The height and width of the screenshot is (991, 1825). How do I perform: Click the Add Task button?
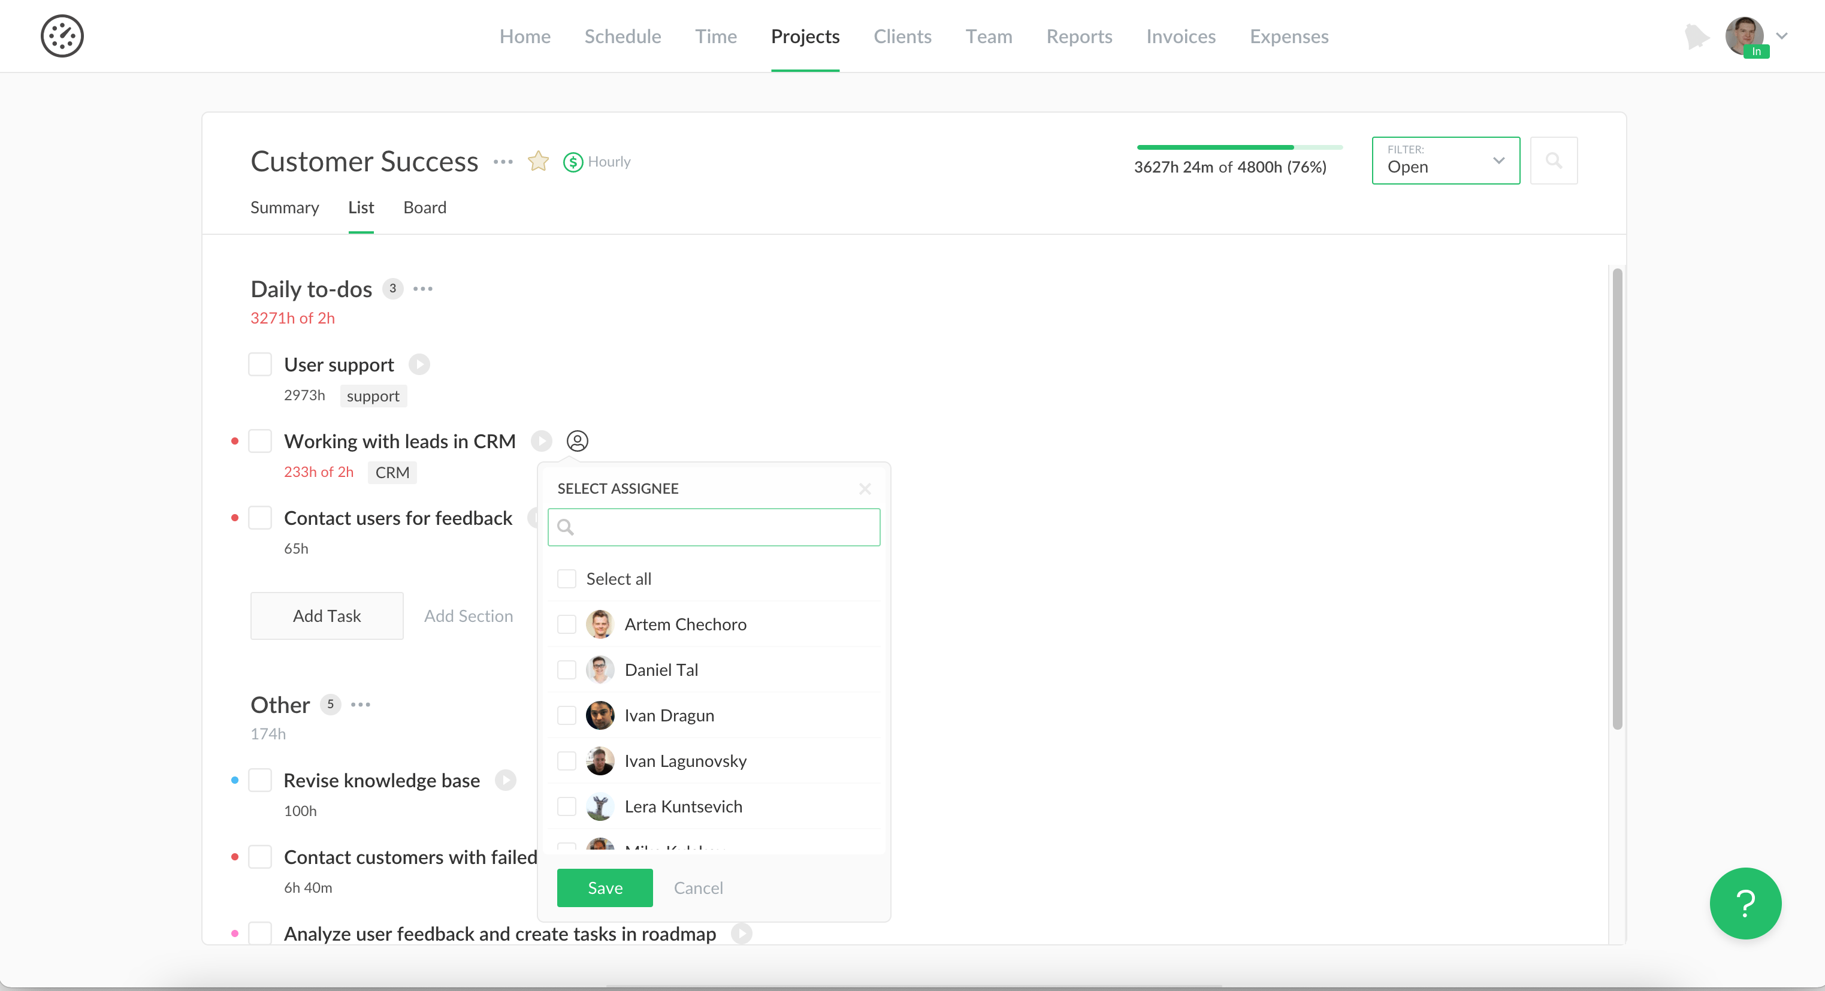327,615
